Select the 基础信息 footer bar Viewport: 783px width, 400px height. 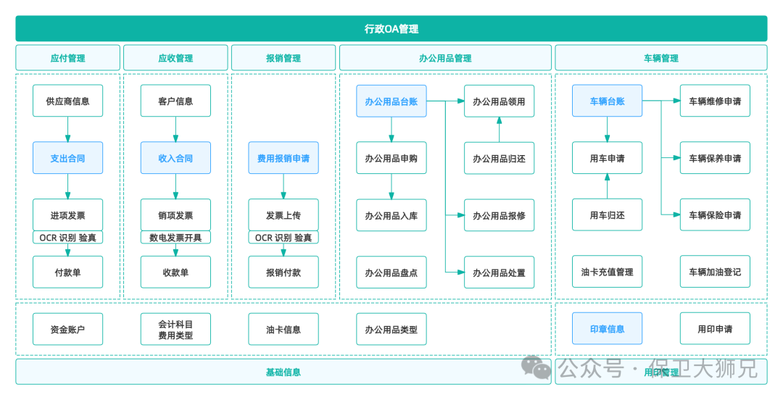(283, 372)
